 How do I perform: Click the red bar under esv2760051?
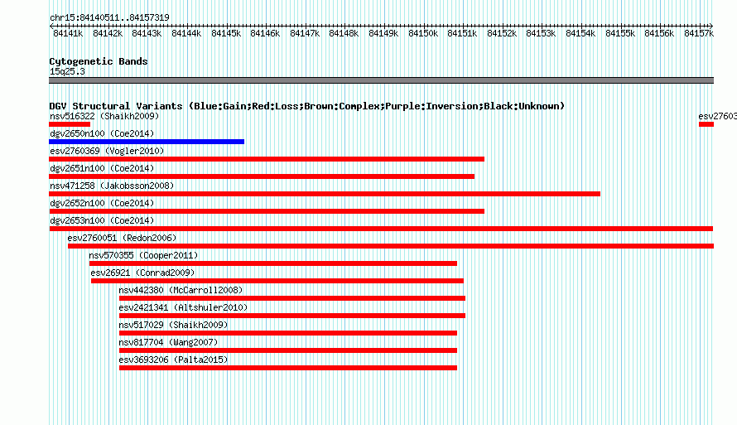391,246
